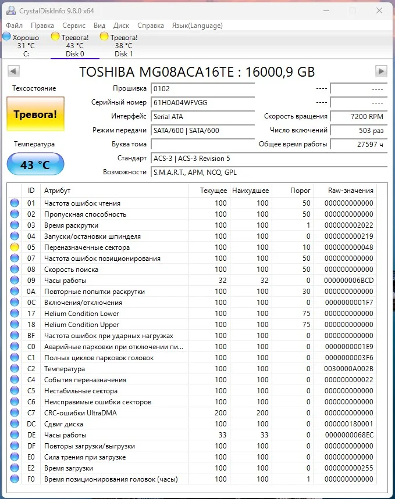Click the CrystalDiskInfo title bar app icon

(11, 10)
